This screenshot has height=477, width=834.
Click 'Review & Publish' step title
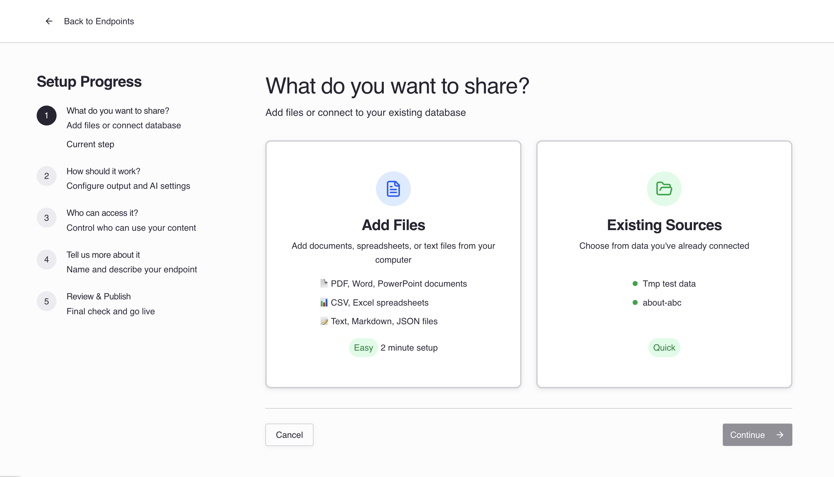(x=99, y=297)
